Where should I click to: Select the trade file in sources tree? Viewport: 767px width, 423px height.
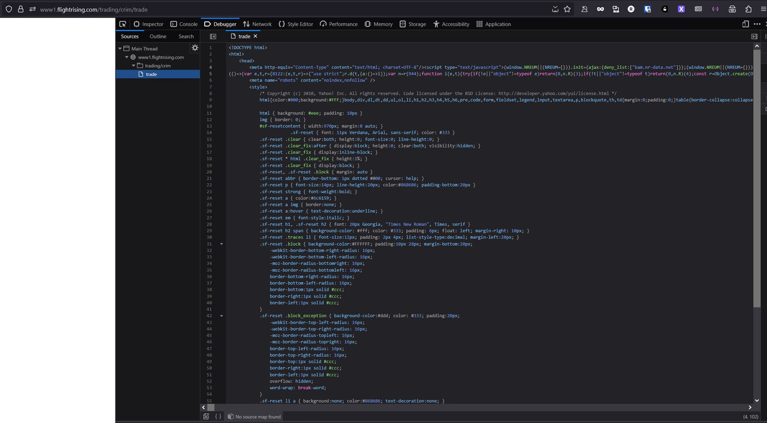point(158,74)
